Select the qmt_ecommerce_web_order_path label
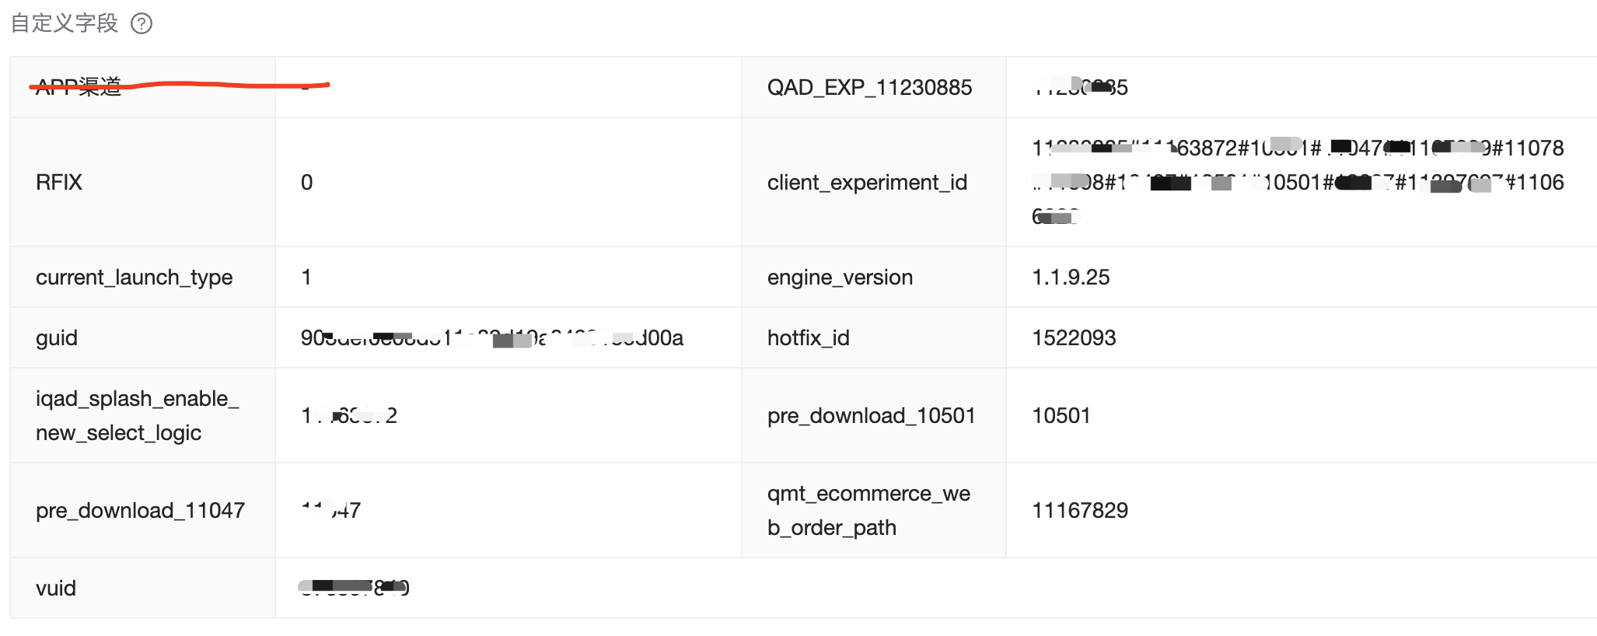 click(868, 510)
